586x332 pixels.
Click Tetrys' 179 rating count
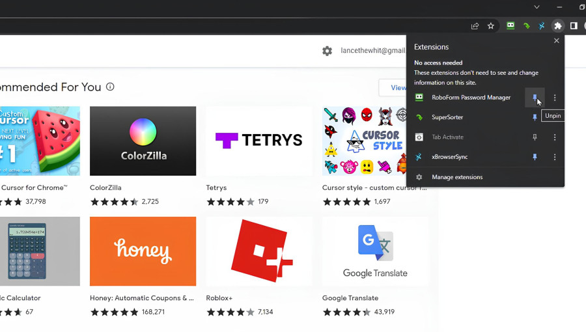tap(263, 202)
